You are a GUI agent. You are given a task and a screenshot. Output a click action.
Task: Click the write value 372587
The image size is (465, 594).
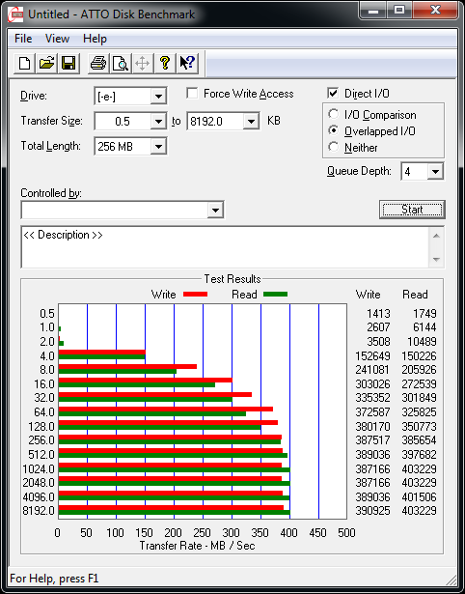coord(372,411)
